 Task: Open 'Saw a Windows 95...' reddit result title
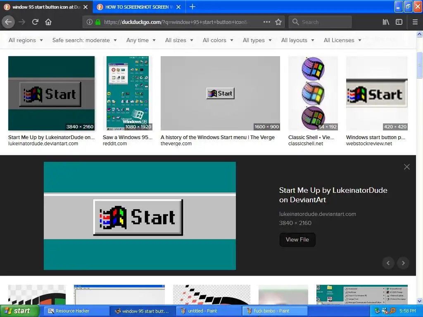click(128, 137)
